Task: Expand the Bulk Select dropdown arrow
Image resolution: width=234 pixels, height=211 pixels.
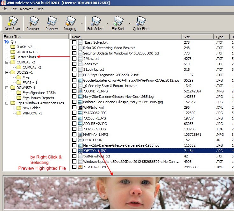Action: coord(107,24)
